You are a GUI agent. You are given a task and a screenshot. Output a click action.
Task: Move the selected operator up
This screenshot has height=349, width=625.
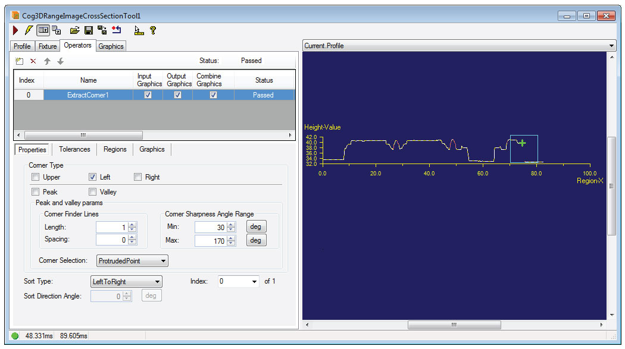coord(47,61)
